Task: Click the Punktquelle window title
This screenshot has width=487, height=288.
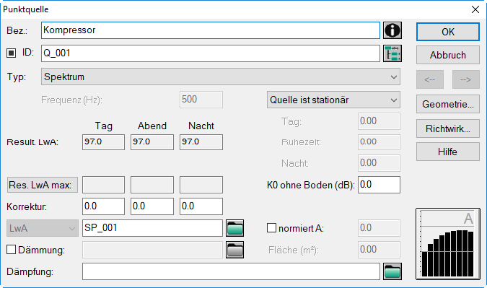Action: 26,9
